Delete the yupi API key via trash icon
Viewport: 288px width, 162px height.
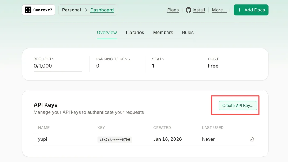point(251,139)
